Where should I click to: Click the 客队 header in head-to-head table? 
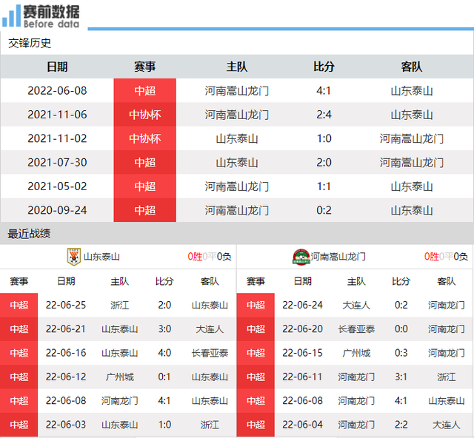412,67
